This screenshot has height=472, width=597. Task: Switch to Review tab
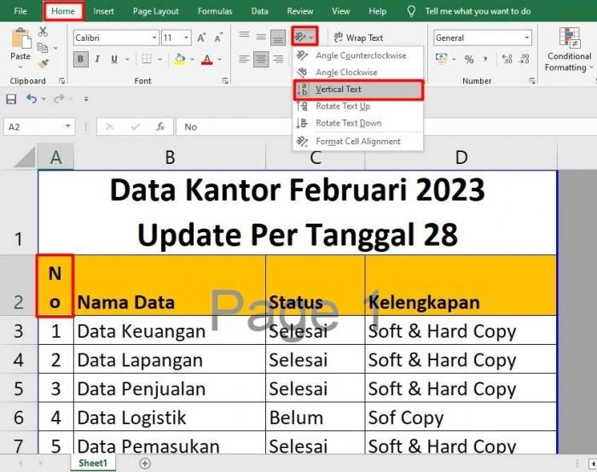pos(300,11)
